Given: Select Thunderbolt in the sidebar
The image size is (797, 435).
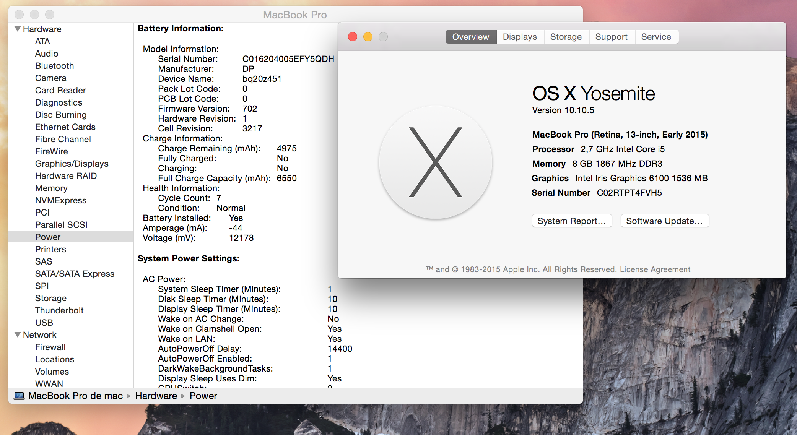Looking at the screenshot, I should coord(59,310).
